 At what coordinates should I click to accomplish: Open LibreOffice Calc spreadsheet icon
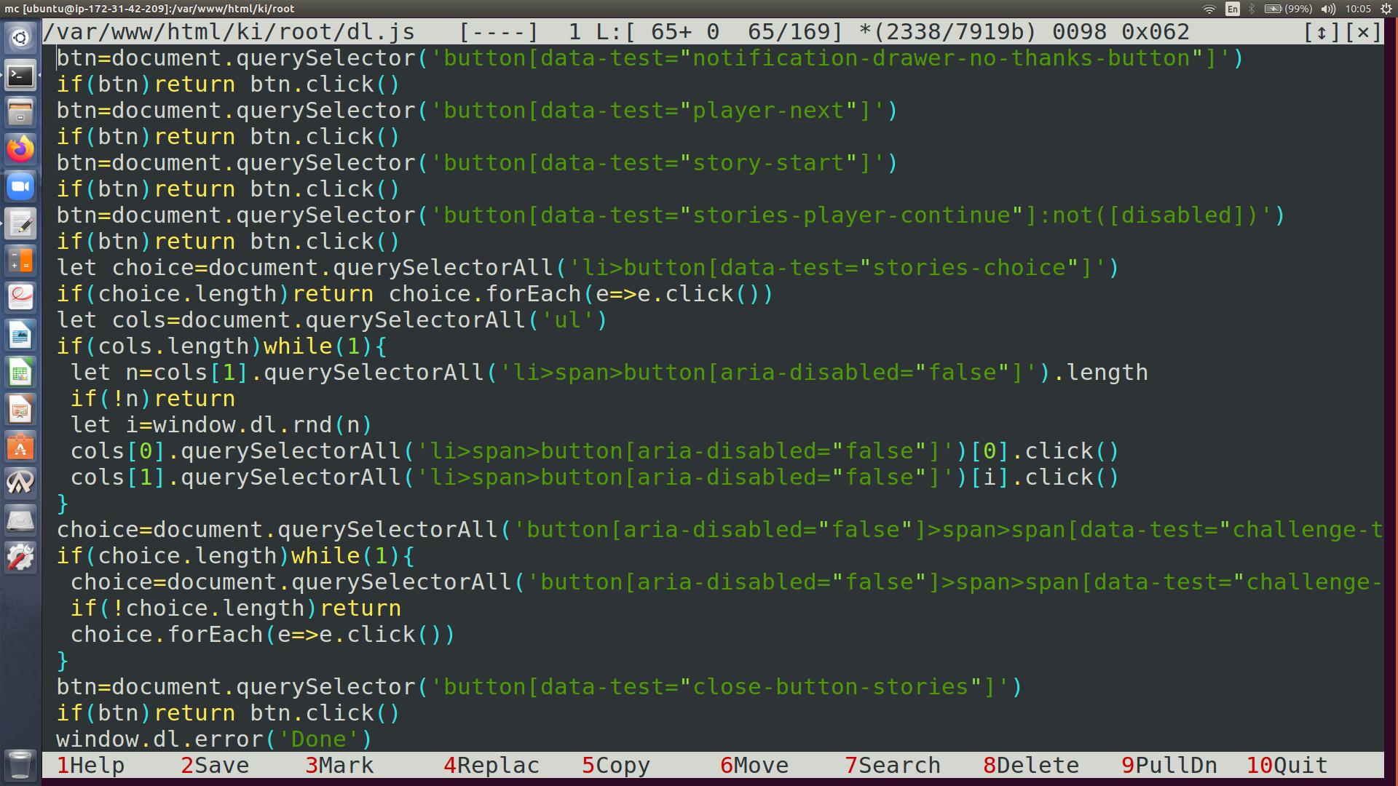[x=20, y=373]
